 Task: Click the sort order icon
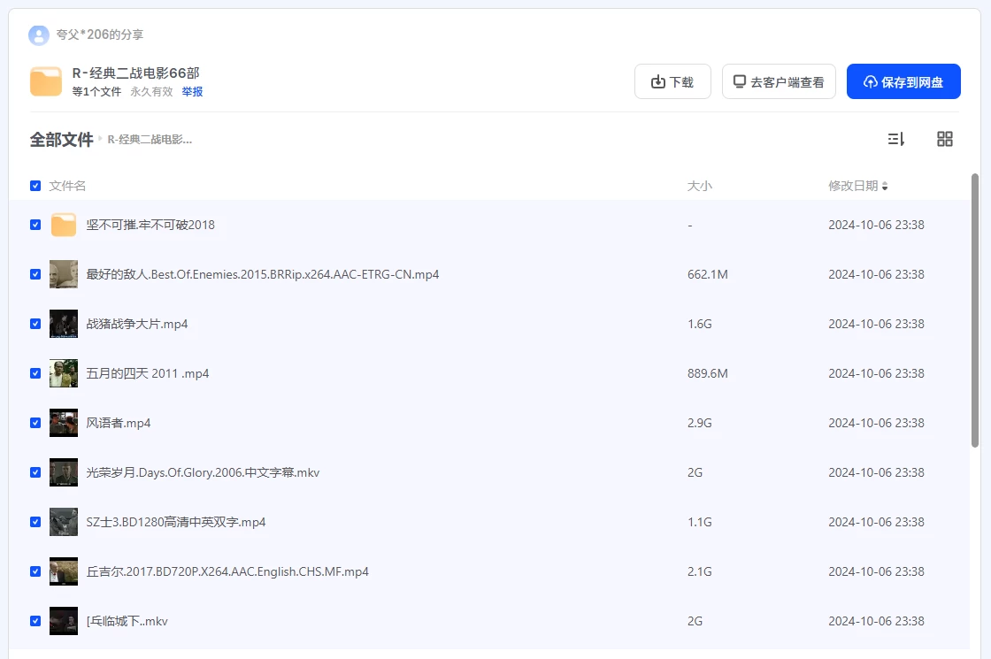895,139
